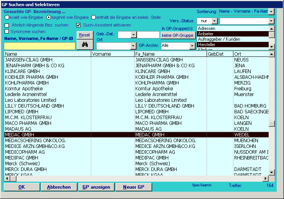Select the 'M.C.M. KLOSTERFRAU' row
Viewport: 284px width, 199px height.
(136, 118)
